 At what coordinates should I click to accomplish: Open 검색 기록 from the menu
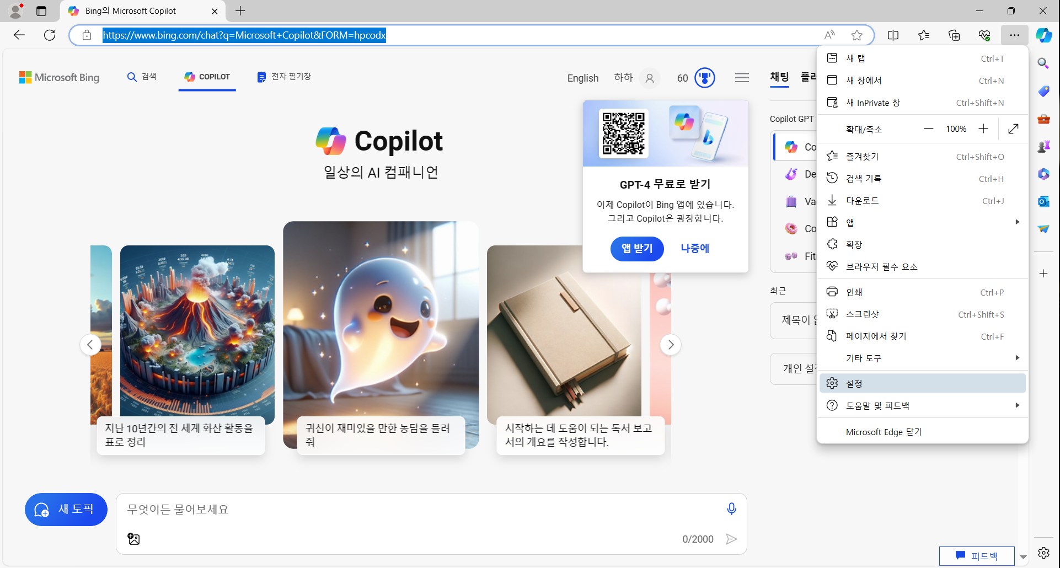pos(922,179)
